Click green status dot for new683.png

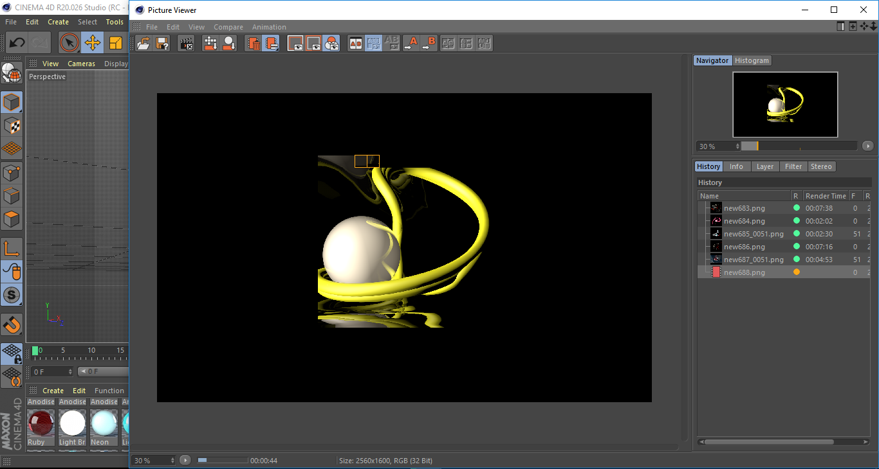[x=797, y=208]
